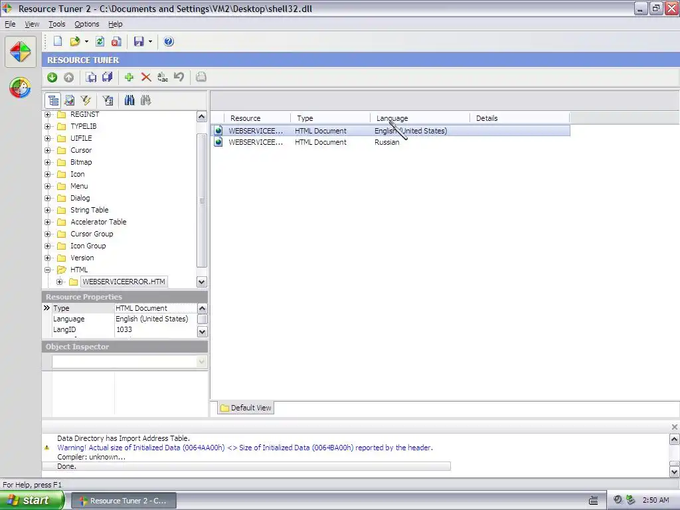Click the ab-ac Rename resource icon
Image resolution: width=680 pixels, height=510 pixels.
[163, 77]
